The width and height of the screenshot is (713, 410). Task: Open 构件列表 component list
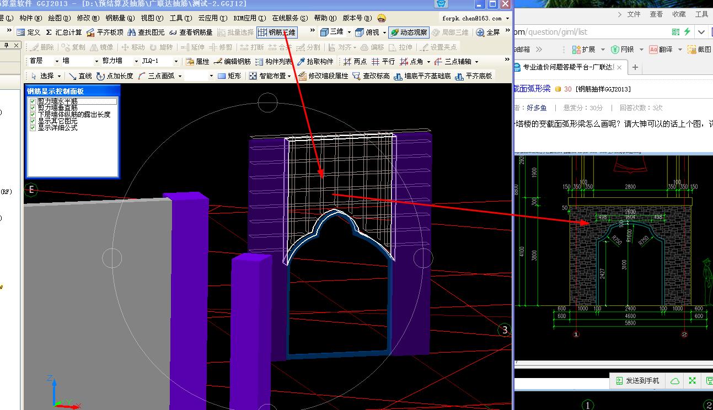coord(274,61)
